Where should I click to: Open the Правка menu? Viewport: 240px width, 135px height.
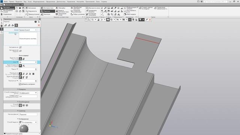[12, 1]
